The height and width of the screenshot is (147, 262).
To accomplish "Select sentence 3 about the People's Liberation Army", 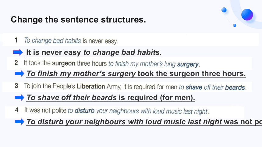I will (135, 87).
